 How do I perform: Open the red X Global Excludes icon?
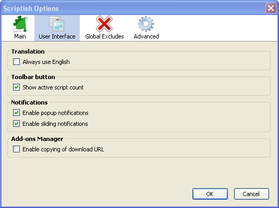tap(104, 24)
